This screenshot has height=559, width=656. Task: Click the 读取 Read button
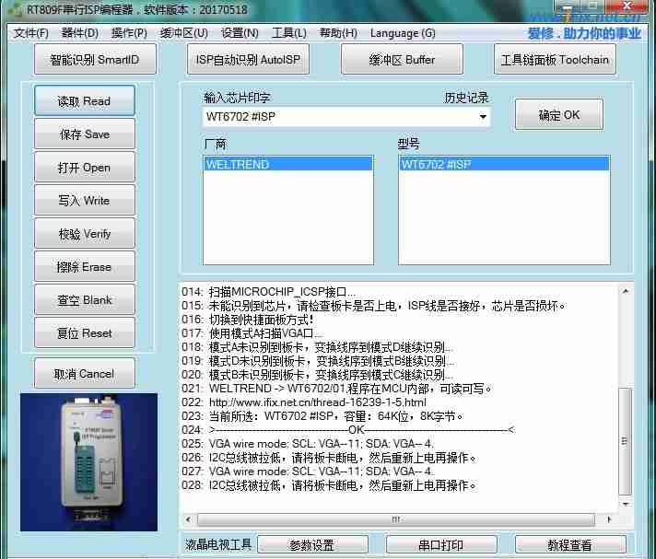84,101
